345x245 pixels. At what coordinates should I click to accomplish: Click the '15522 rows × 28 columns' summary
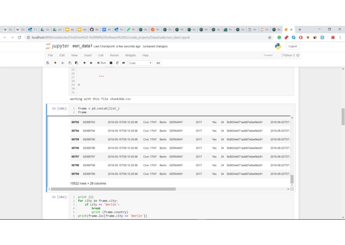pyautogui.click(x=88, y=184)
